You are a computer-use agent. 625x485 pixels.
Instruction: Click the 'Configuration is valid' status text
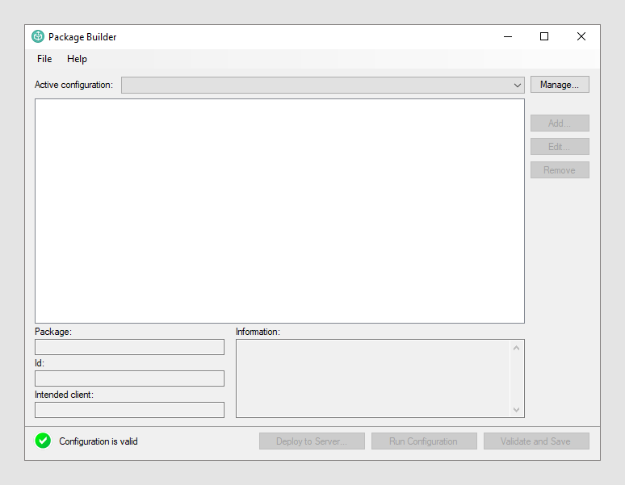click(99, 441)
